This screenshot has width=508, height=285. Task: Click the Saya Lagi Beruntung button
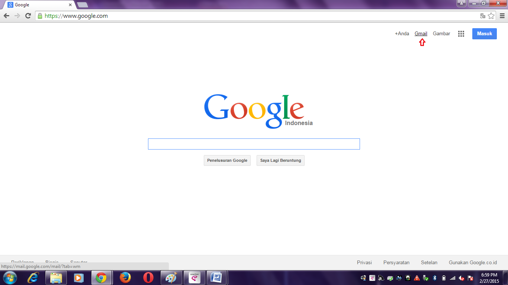pyautogui.click(x=280, y=160)
